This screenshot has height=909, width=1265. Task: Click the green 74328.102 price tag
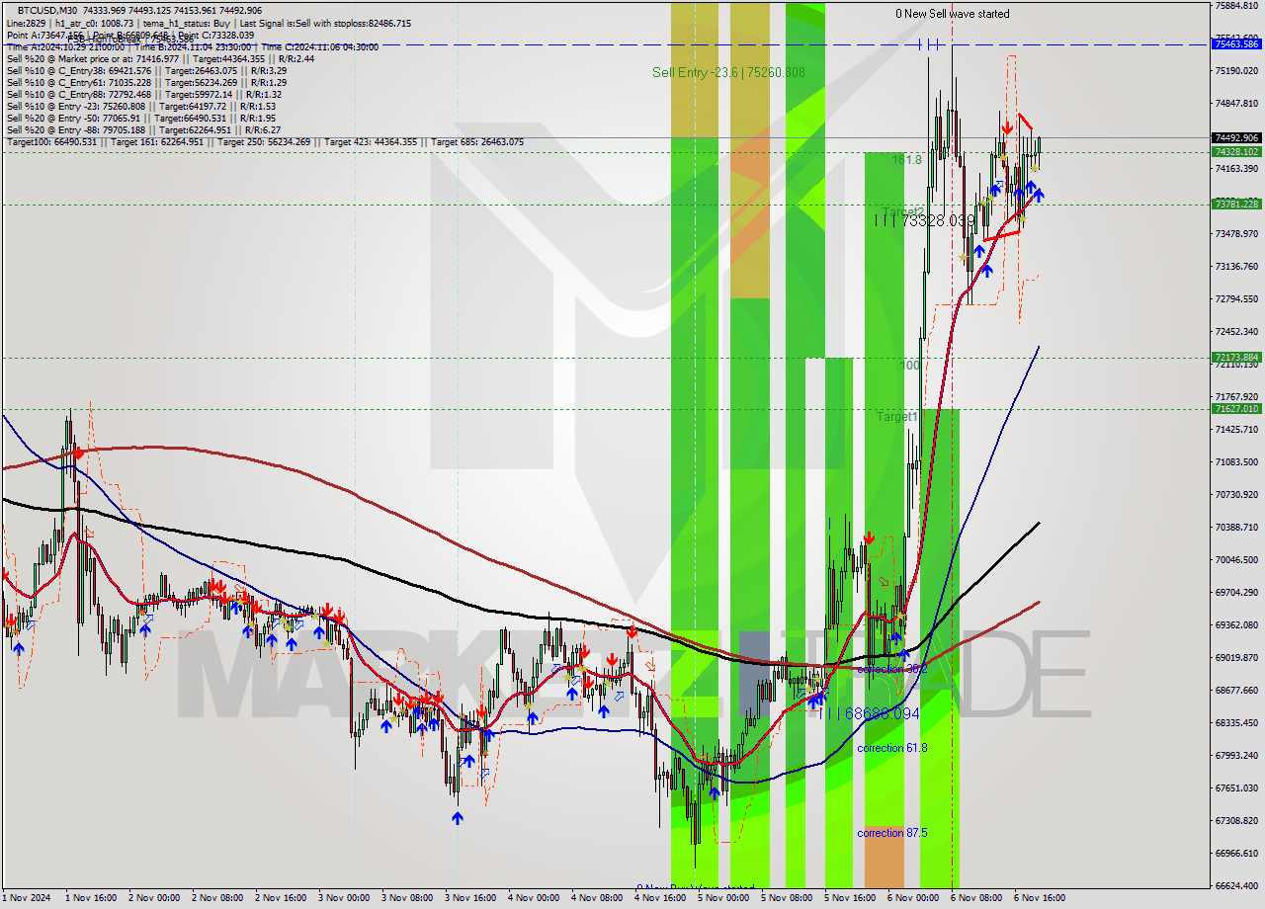click(1236, 151)
